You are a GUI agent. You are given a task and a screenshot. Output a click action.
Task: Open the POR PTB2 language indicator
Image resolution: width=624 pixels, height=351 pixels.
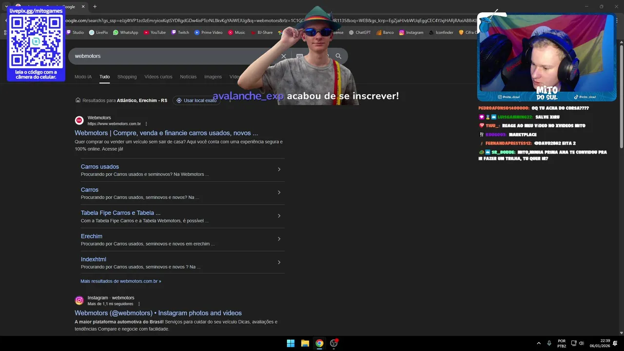pos(562,343)
